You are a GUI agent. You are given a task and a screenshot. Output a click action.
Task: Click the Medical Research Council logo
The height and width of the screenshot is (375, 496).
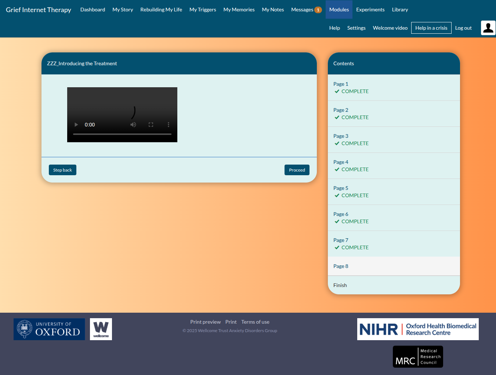pyautogui.click(x=418, y=357)
